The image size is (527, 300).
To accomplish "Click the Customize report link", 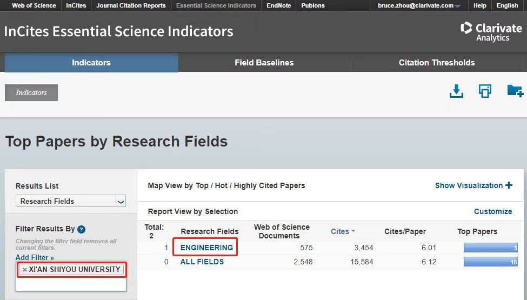I will (x=492, y=211).
